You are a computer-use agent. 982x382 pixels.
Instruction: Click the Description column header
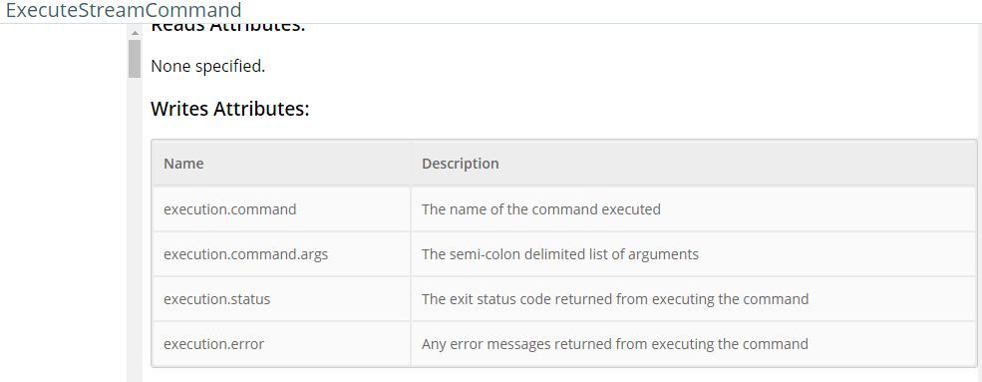click(x=461, y=164)
